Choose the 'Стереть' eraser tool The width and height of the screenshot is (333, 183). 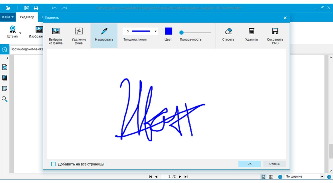click(228, 31)
